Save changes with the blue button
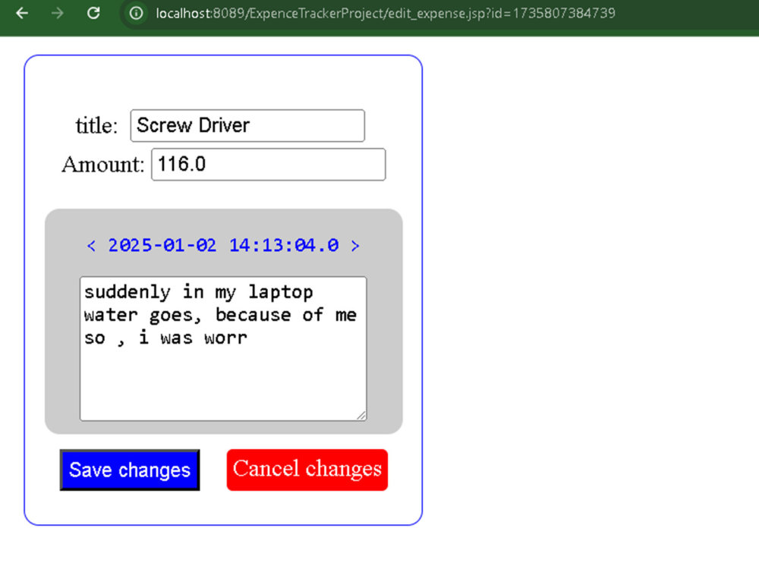Screen dimensions: 759x569 point(130,470)
